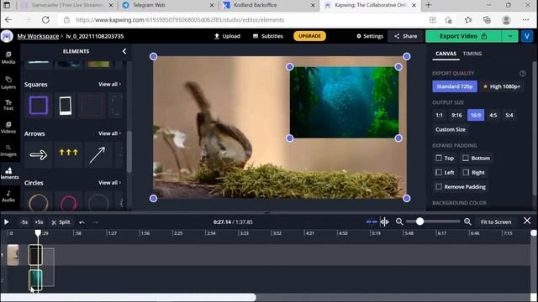Open the Layers panel in sidebar
538x302 pixels.
(x=8, y=82)
